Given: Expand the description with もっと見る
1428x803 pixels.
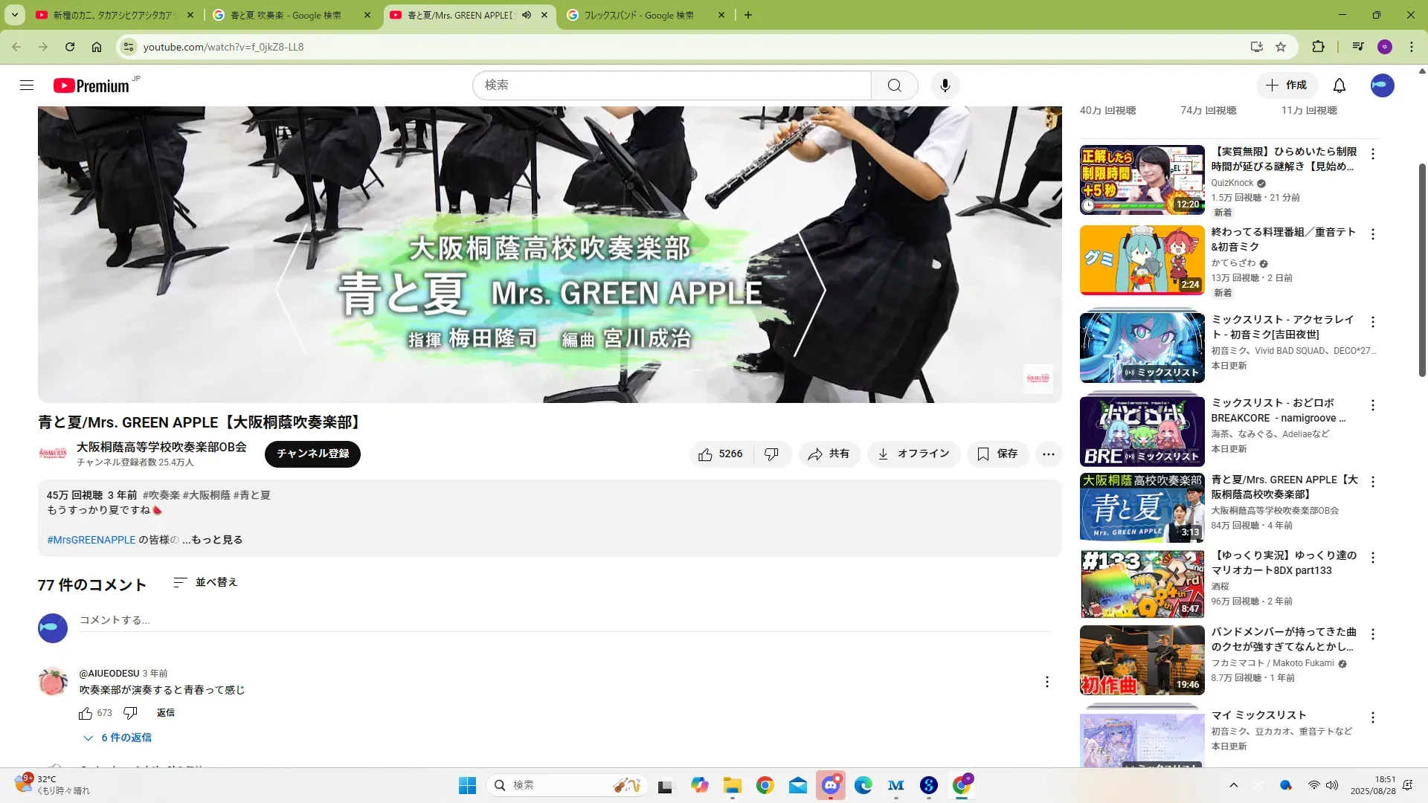Looking at the screenshot, I should (x=216, y=540).
